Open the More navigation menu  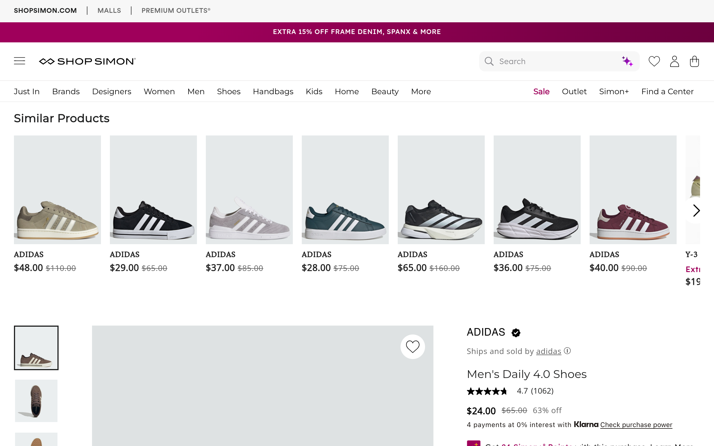pyautogui.click(x=421, y=91)
